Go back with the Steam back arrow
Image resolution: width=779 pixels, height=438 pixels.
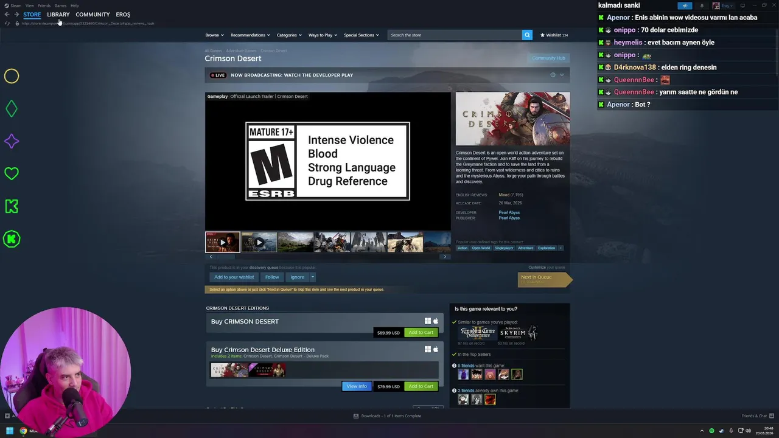click(7, 15)
